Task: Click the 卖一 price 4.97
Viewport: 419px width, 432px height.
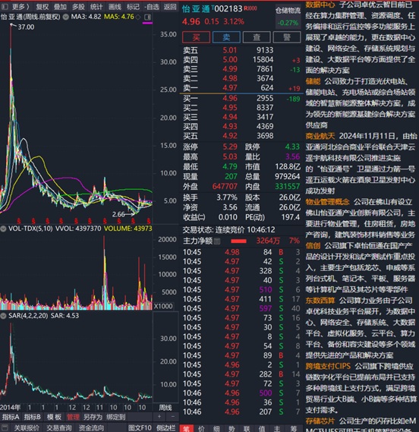Action: click(230, 88)
